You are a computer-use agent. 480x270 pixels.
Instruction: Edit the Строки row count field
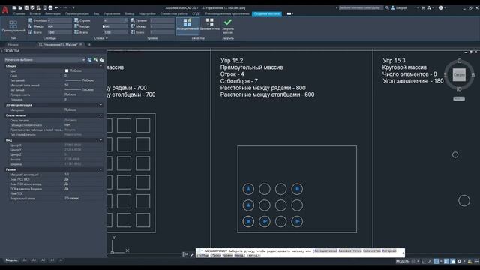(115, 20)
